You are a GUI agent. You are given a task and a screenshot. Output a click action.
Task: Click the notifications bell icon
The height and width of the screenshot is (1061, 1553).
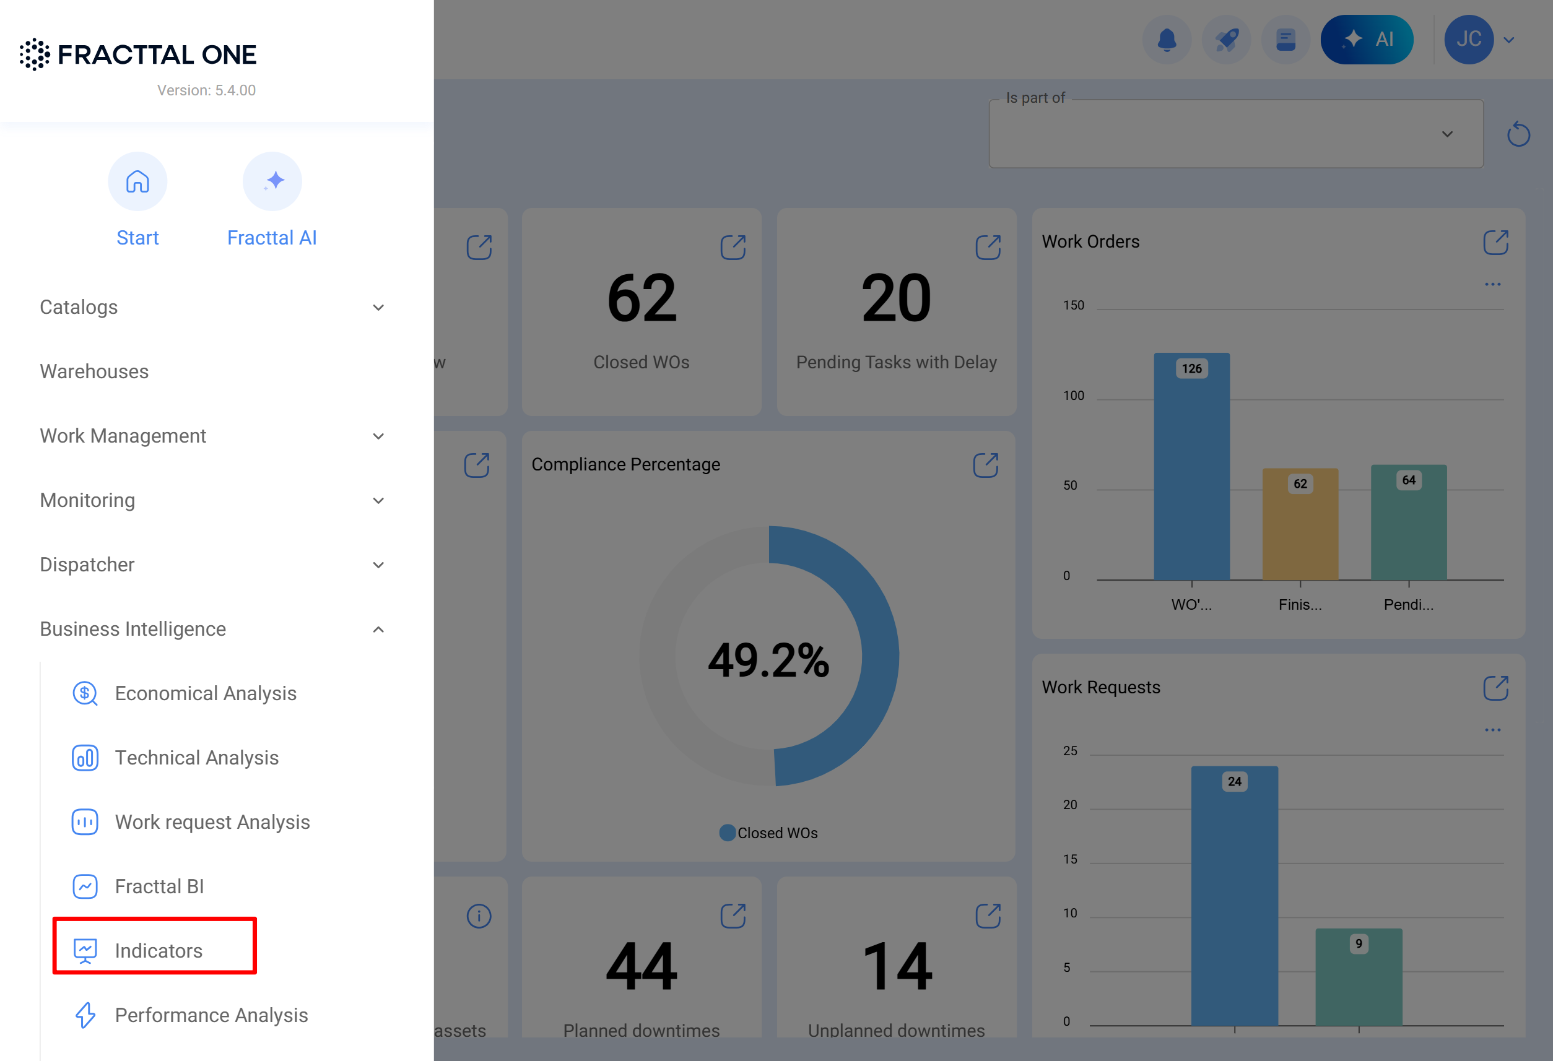tap(1166, 40)
